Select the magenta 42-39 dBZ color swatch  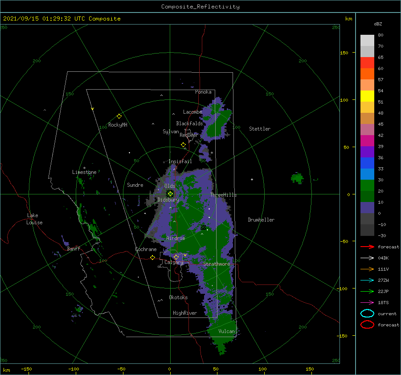367,141
